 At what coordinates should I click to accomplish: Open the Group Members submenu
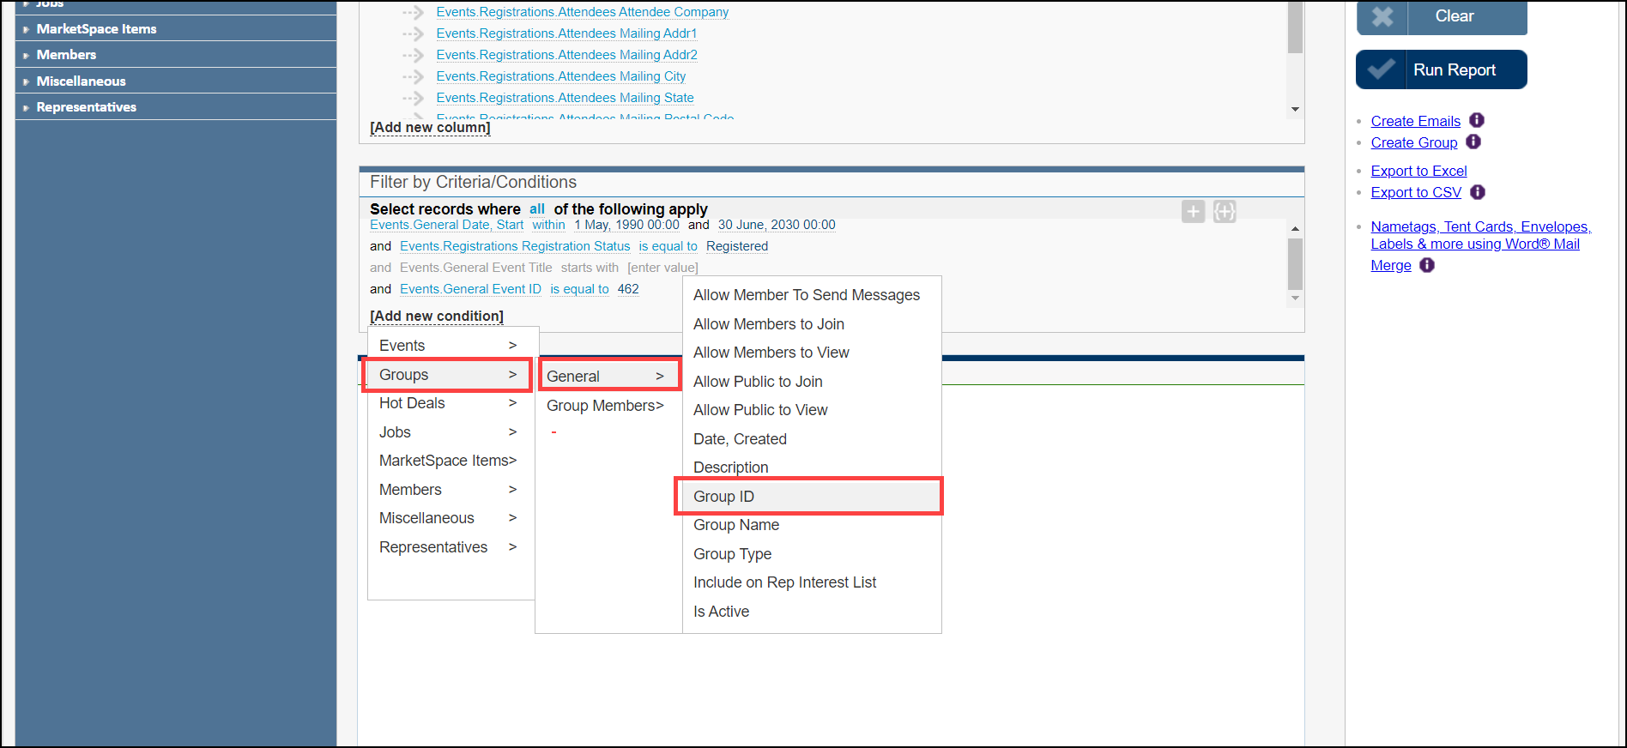(605, 406)
